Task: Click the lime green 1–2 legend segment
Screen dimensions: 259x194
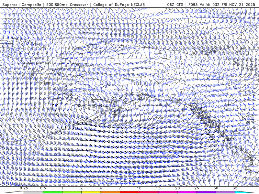Action: click(x=72, y=192)
